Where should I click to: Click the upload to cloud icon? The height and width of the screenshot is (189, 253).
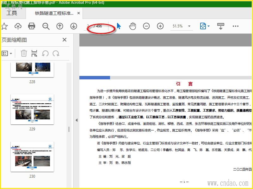(18, 26)
